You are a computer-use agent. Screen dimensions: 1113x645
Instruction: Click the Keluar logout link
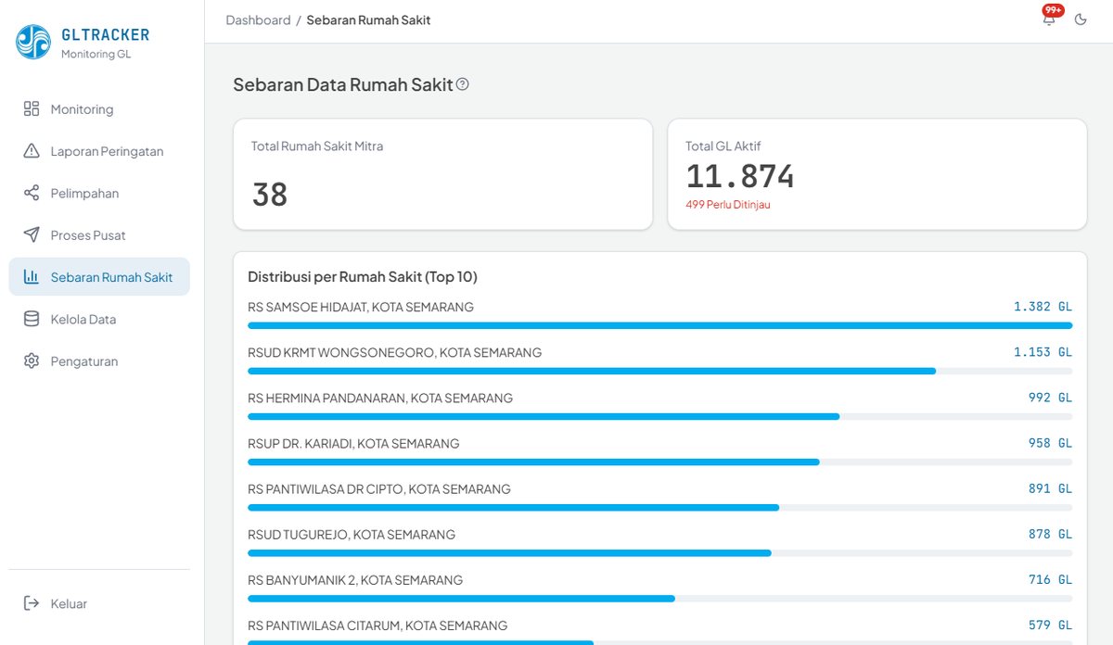click(99, 603)
